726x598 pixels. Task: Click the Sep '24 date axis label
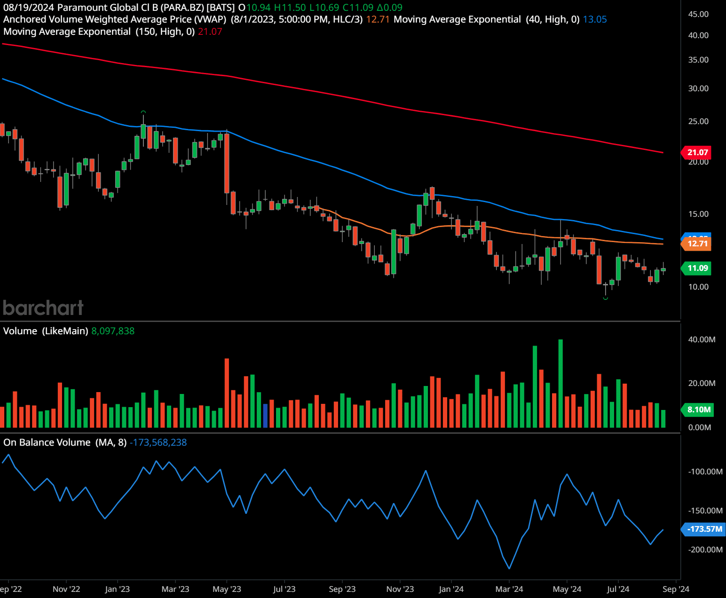tap(676, 589)
